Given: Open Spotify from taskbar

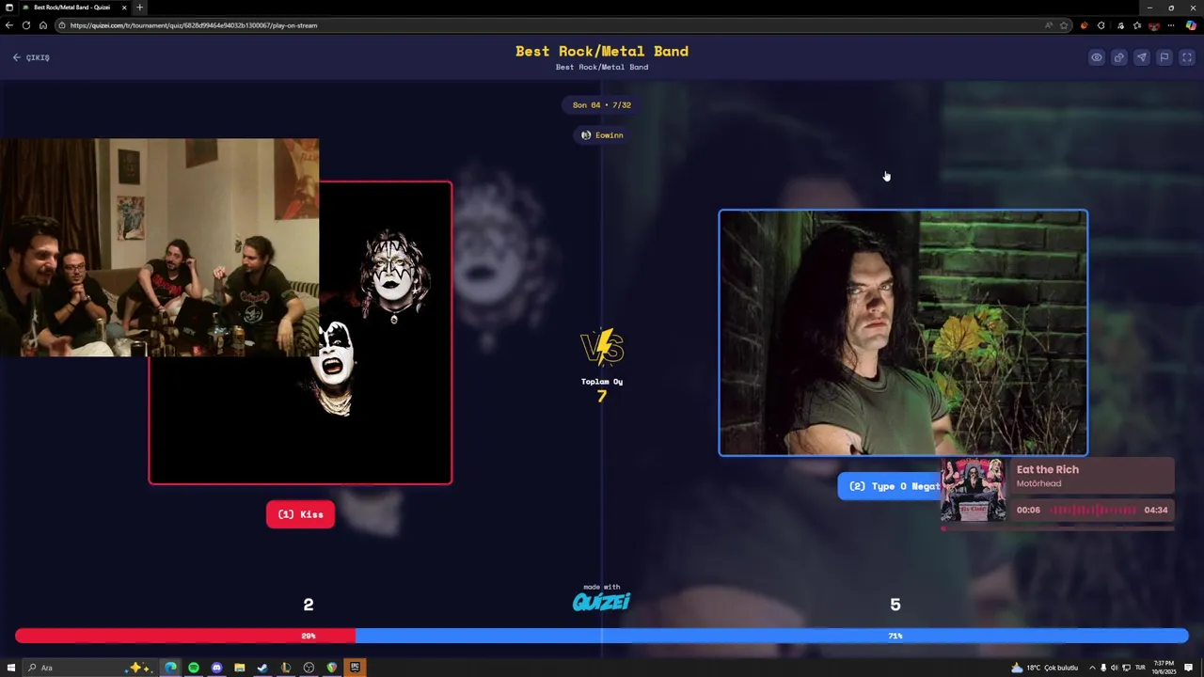Looking at the screenshot, I should click(194, 668).
